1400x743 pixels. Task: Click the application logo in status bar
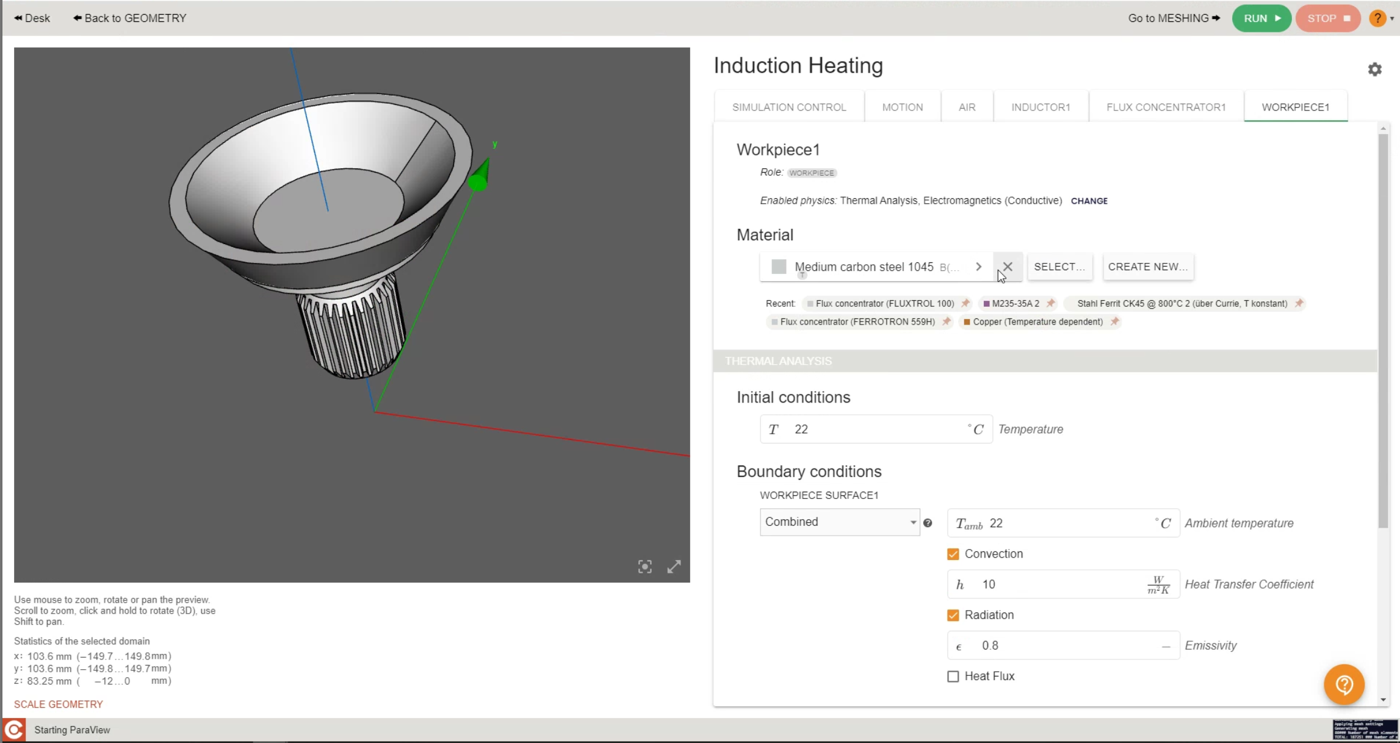13,730
